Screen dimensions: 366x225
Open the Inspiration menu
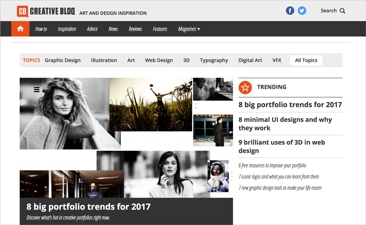pos(67,29)
